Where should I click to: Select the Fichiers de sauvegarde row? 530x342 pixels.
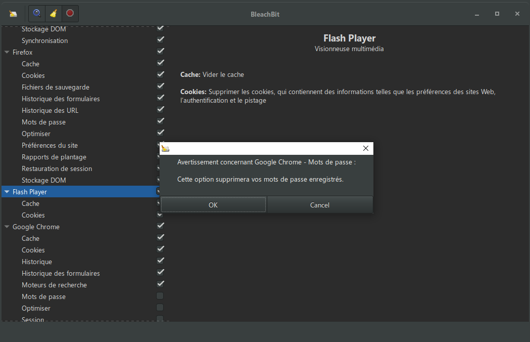pos(56,88)
